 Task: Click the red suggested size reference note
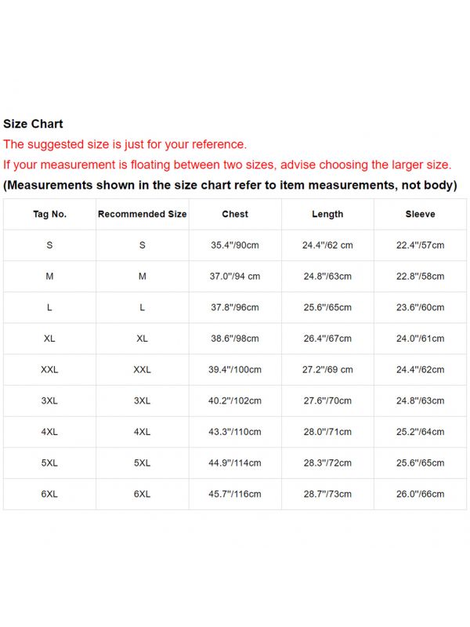(x=125, y=144)
